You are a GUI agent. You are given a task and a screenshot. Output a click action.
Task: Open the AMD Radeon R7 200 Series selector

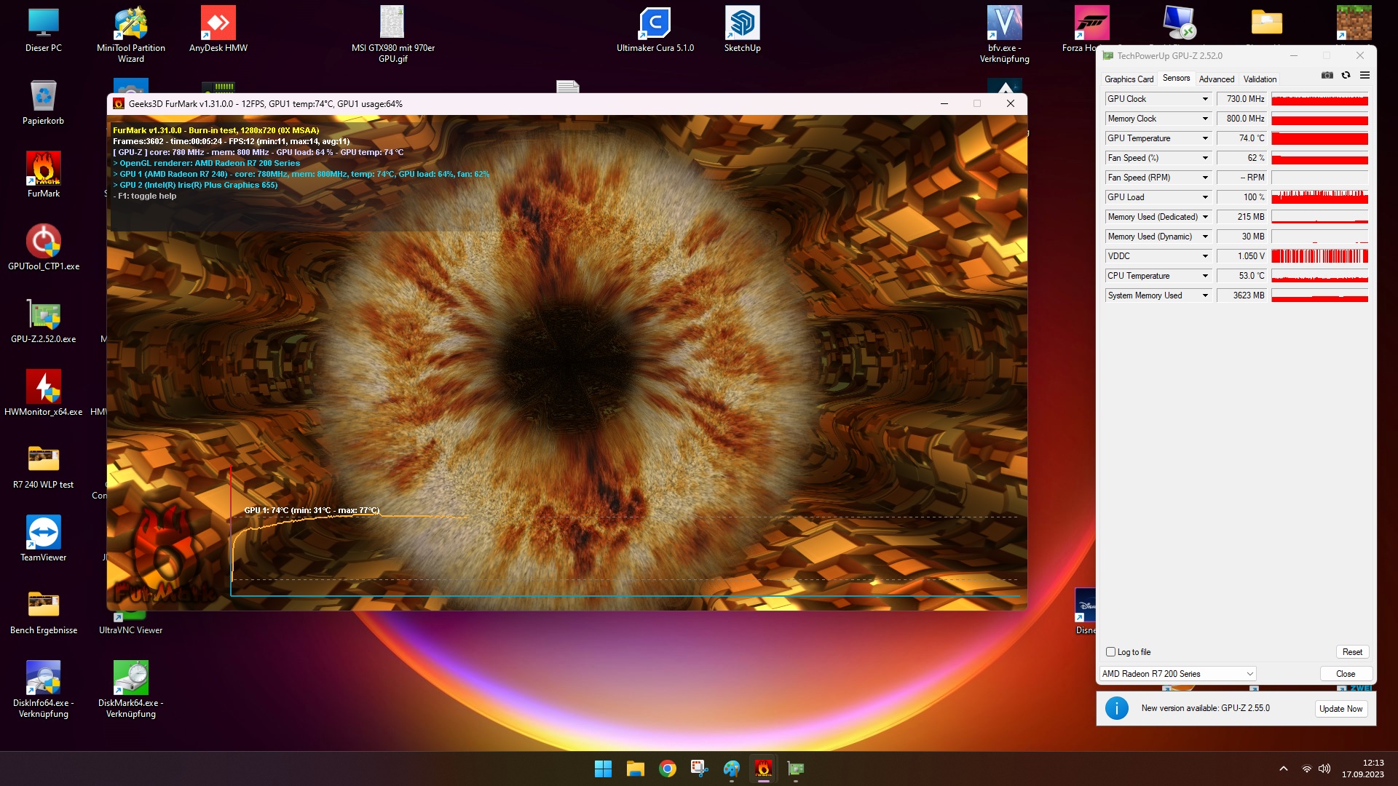tap(1177, 674)
